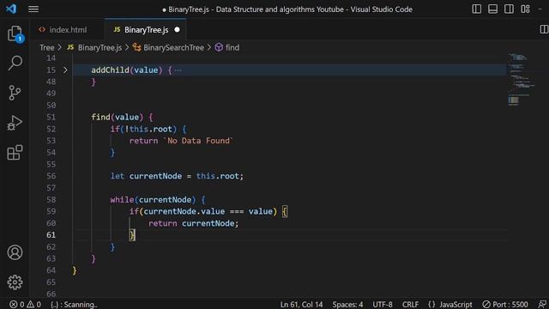Open the Source Control view

[x=15, y=93]
